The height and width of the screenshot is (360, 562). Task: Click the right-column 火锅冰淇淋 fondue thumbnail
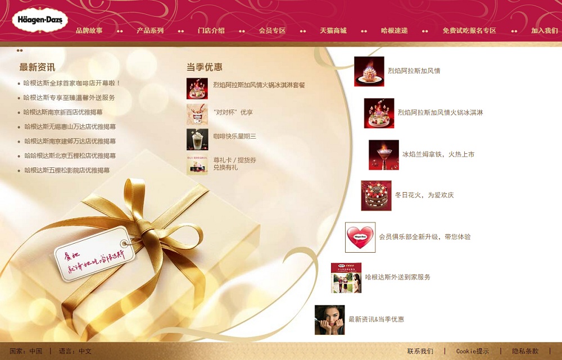pyautogui.click(x=379, y=113)
